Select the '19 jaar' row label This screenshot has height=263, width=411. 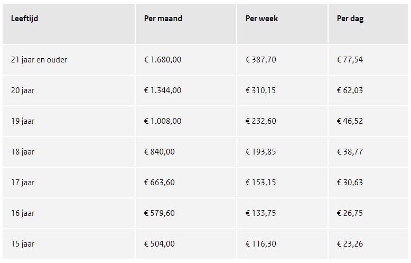coord(23,121)
